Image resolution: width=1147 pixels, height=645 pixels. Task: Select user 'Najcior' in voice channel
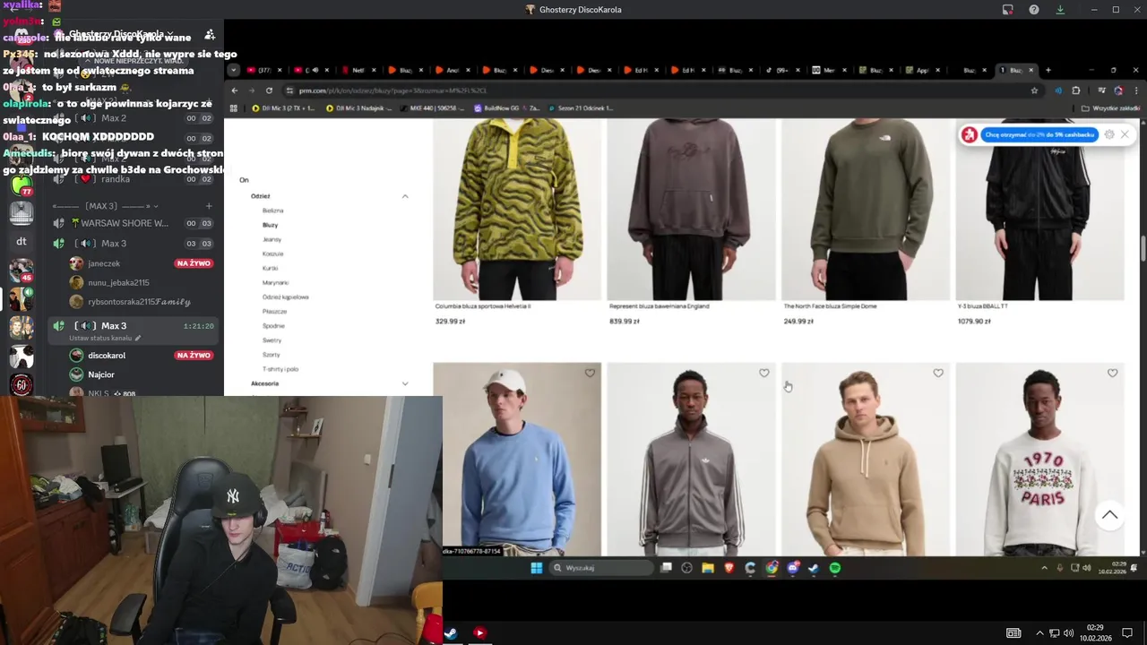click(101, 374)
